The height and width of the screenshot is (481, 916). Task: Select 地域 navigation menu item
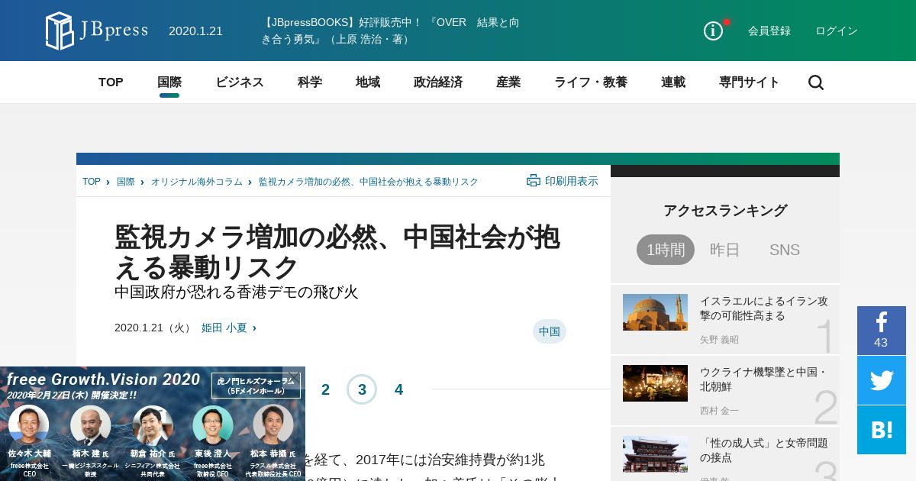(x=368, y=82)
